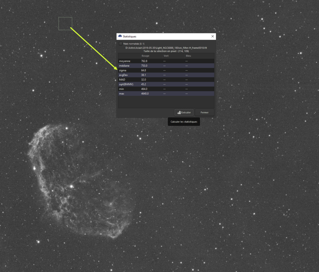The height and width of the screenshot is (272, 319).
Task: Select the sigma row label
Action: pyautogui.click(x=123, y=70)
